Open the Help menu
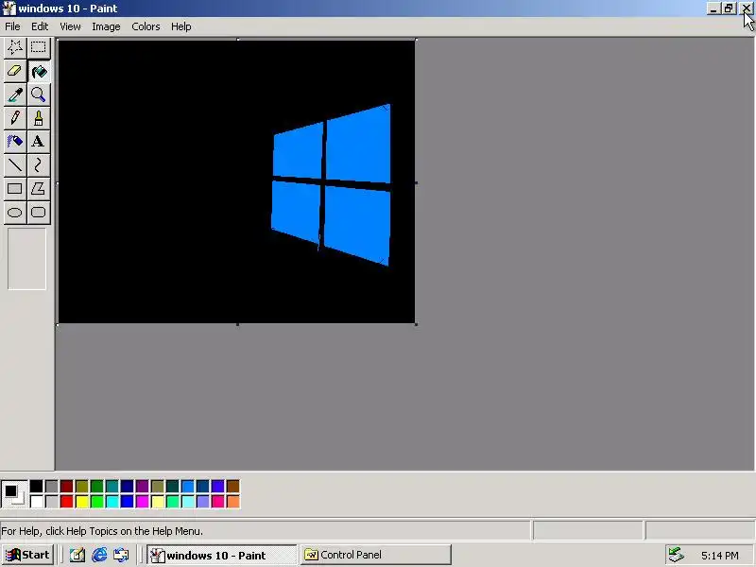The height and width of the screenshot is (567, 756). click(x=180, y=26)
